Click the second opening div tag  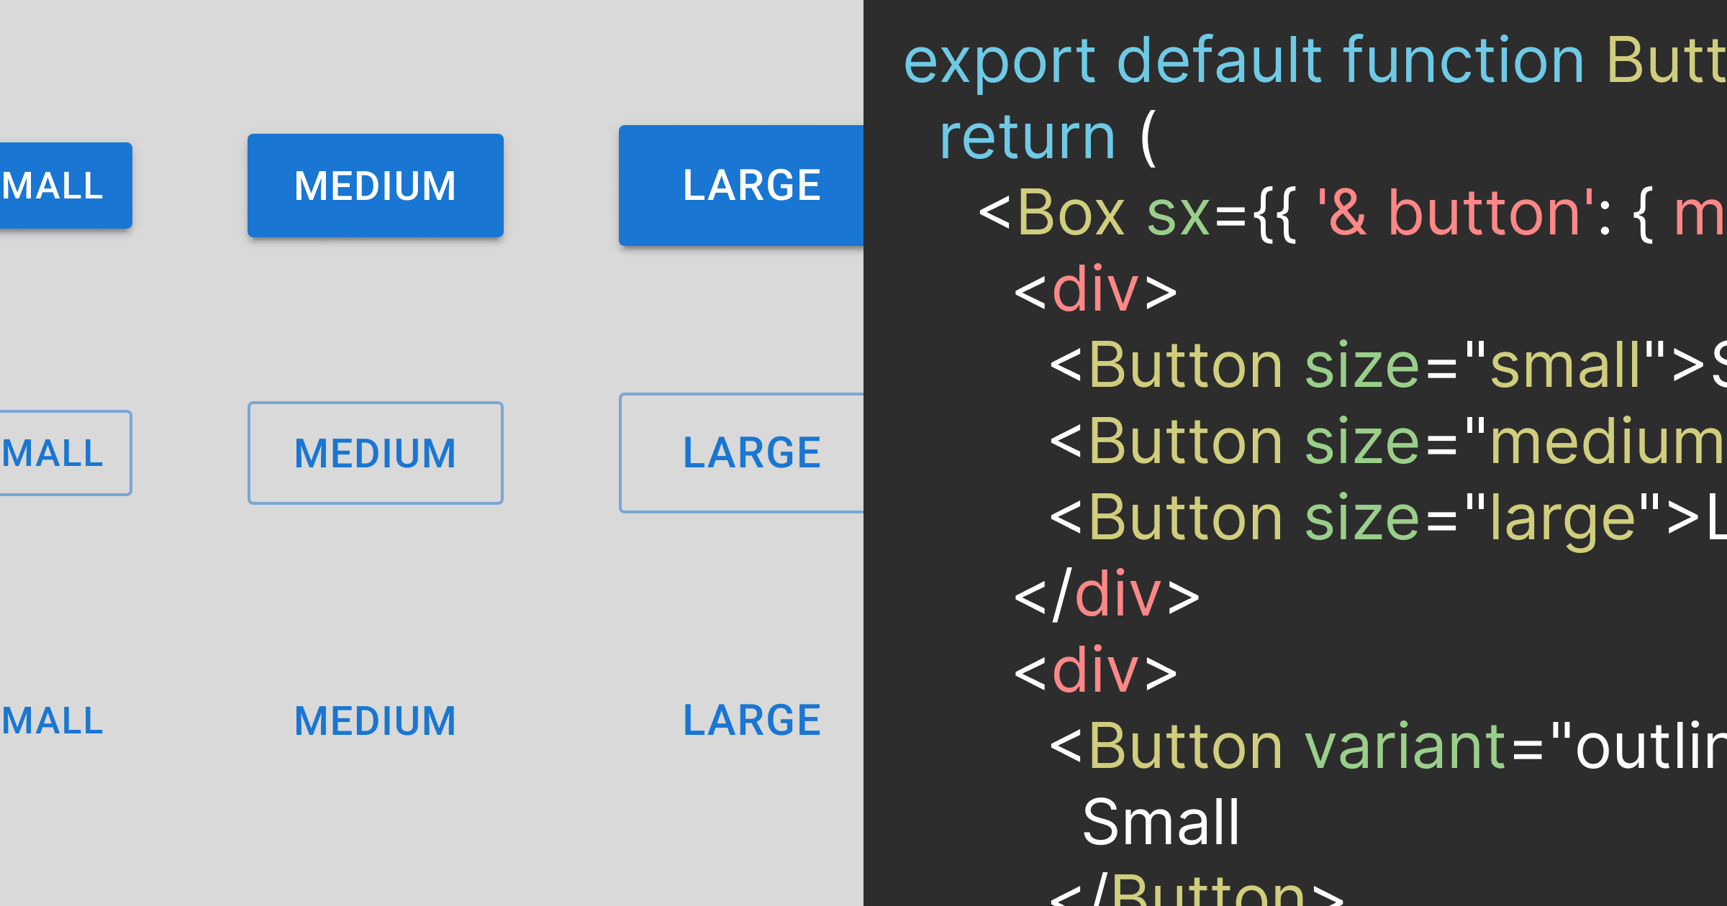(1095, 671)
